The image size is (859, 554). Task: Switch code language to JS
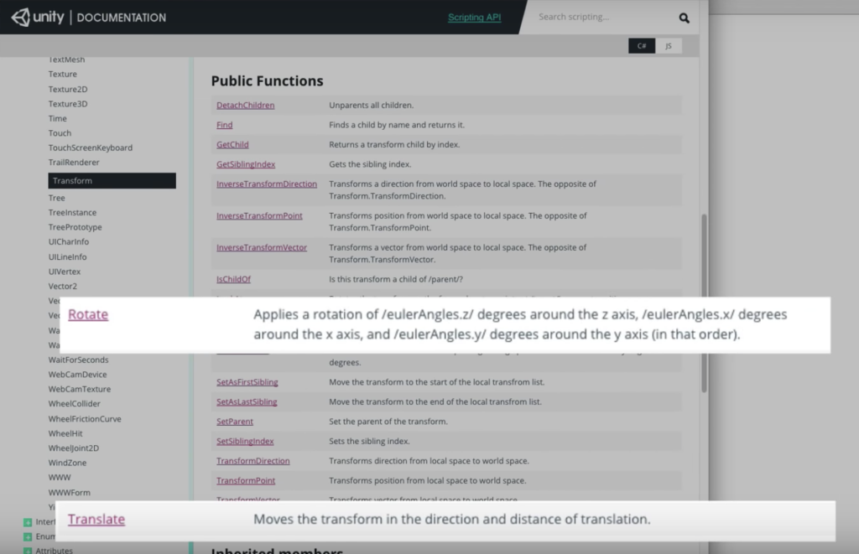click(669, 46)
